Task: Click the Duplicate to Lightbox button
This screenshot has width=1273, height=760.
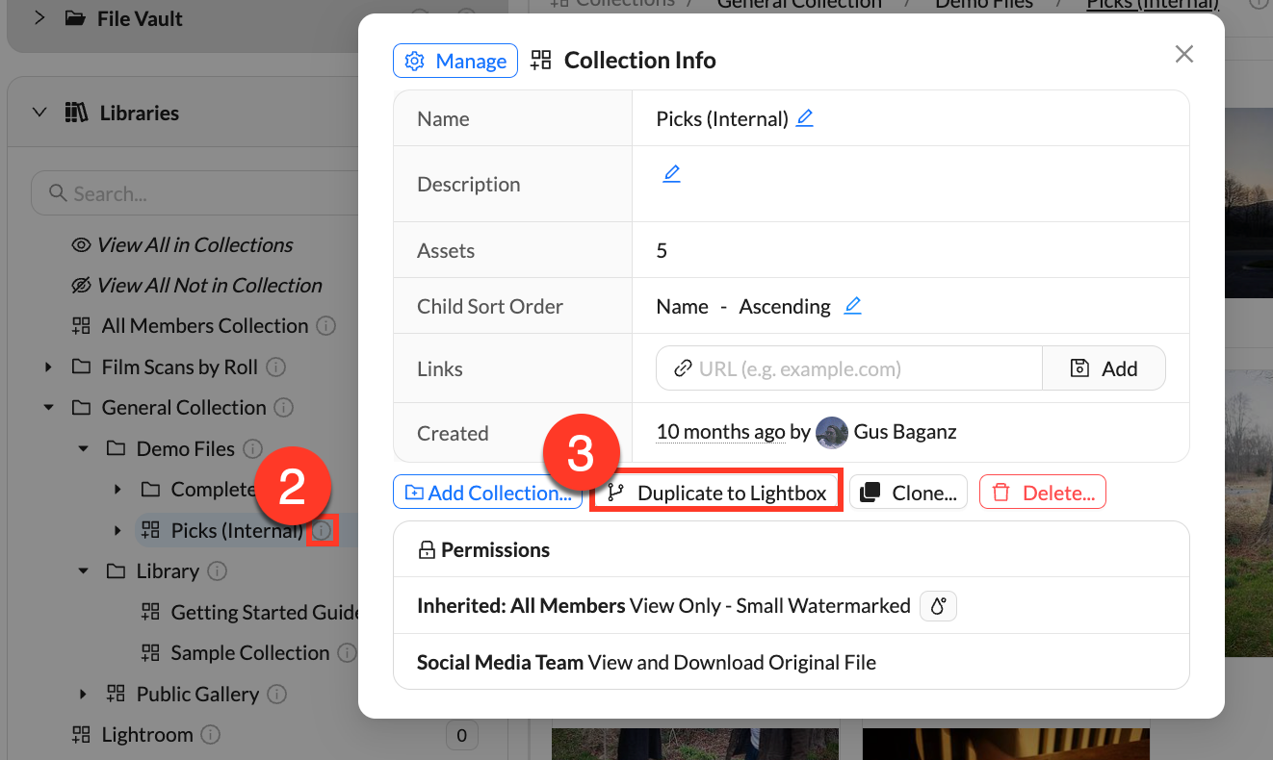Action: [x=715, y=492]
